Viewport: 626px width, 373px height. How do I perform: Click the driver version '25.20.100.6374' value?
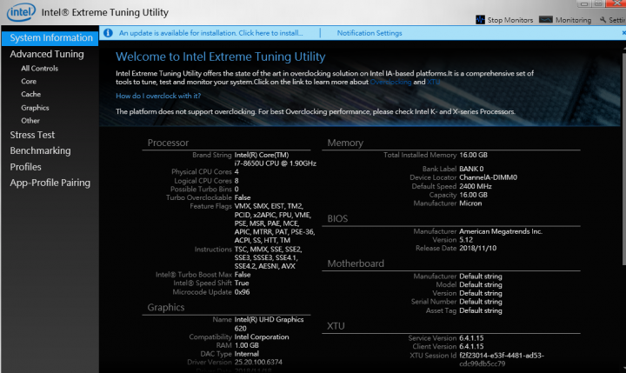[x=258, y=363]
